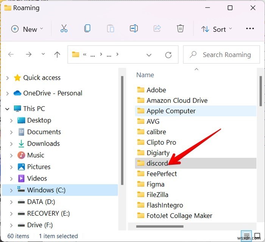Open the New item dropdown
265x242 pixels.
(x=27, y=29)
